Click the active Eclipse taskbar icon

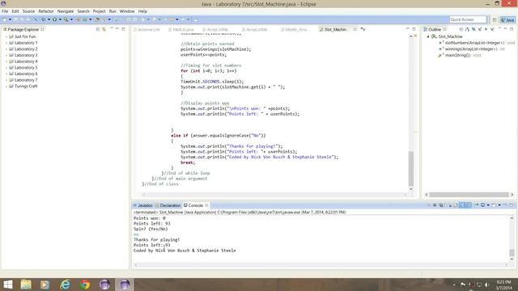coord(124,285)
